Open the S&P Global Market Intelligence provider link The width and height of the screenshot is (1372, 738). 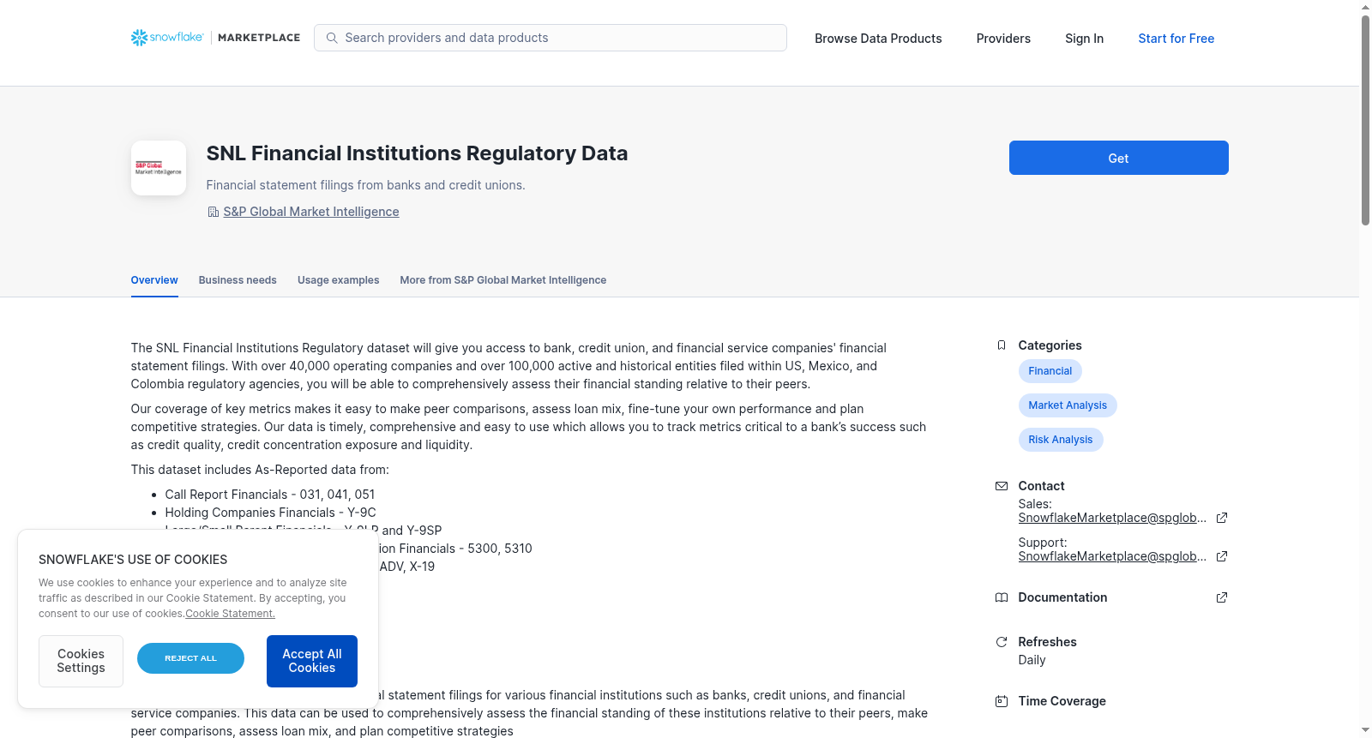[x=311, y=212]
